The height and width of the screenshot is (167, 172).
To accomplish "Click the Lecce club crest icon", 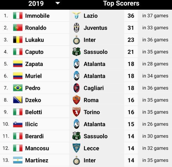I will [76, 148].
